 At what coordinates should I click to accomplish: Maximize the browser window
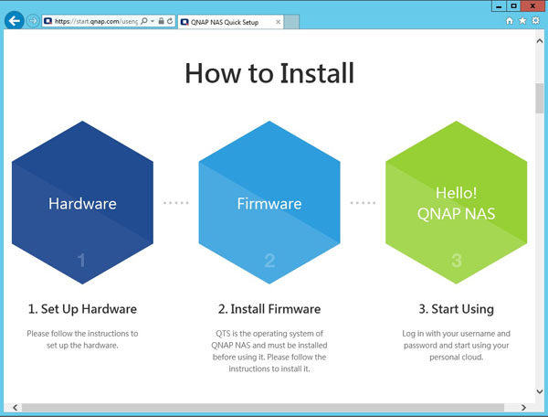[513, 6]
